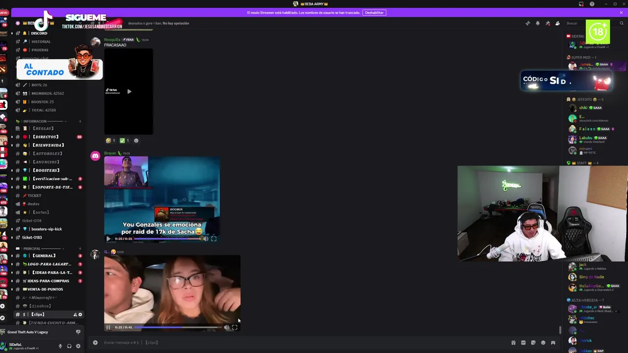Expand IDEAS-PARA-COMPRAS channel arrow

pos(12,281)
